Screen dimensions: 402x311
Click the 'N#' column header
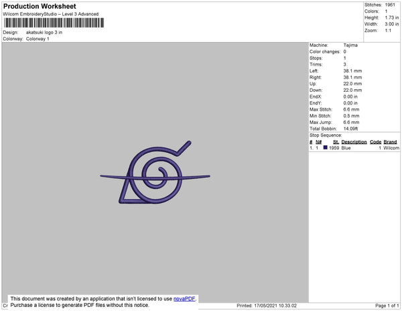point(319,142)
